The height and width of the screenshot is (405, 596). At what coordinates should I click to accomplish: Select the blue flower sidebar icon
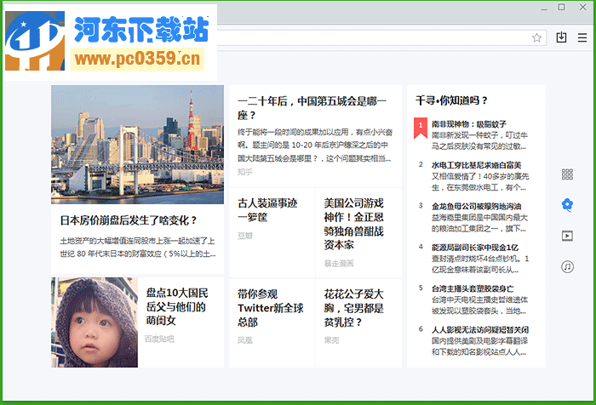click(x=567, y=205)
